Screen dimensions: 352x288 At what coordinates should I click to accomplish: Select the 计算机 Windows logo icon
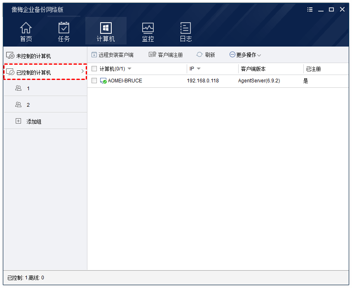[106, 28]
